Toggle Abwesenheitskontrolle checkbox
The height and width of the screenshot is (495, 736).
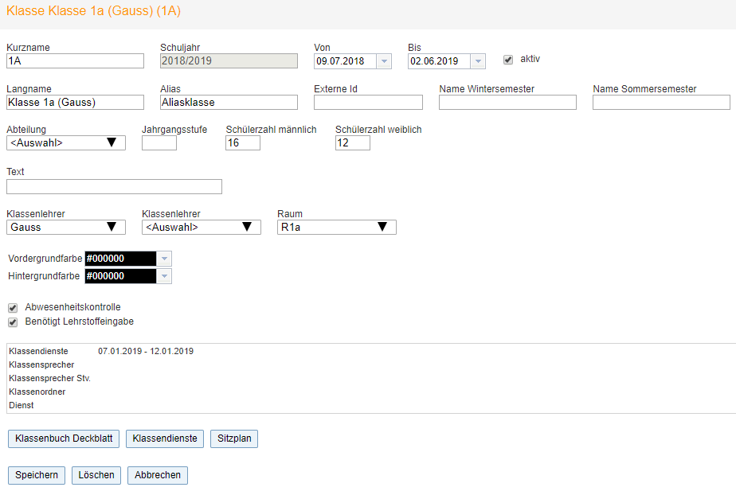click(13, 308)
